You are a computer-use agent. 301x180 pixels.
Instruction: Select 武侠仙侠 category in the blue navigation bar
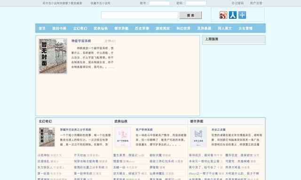coord(101,28)
